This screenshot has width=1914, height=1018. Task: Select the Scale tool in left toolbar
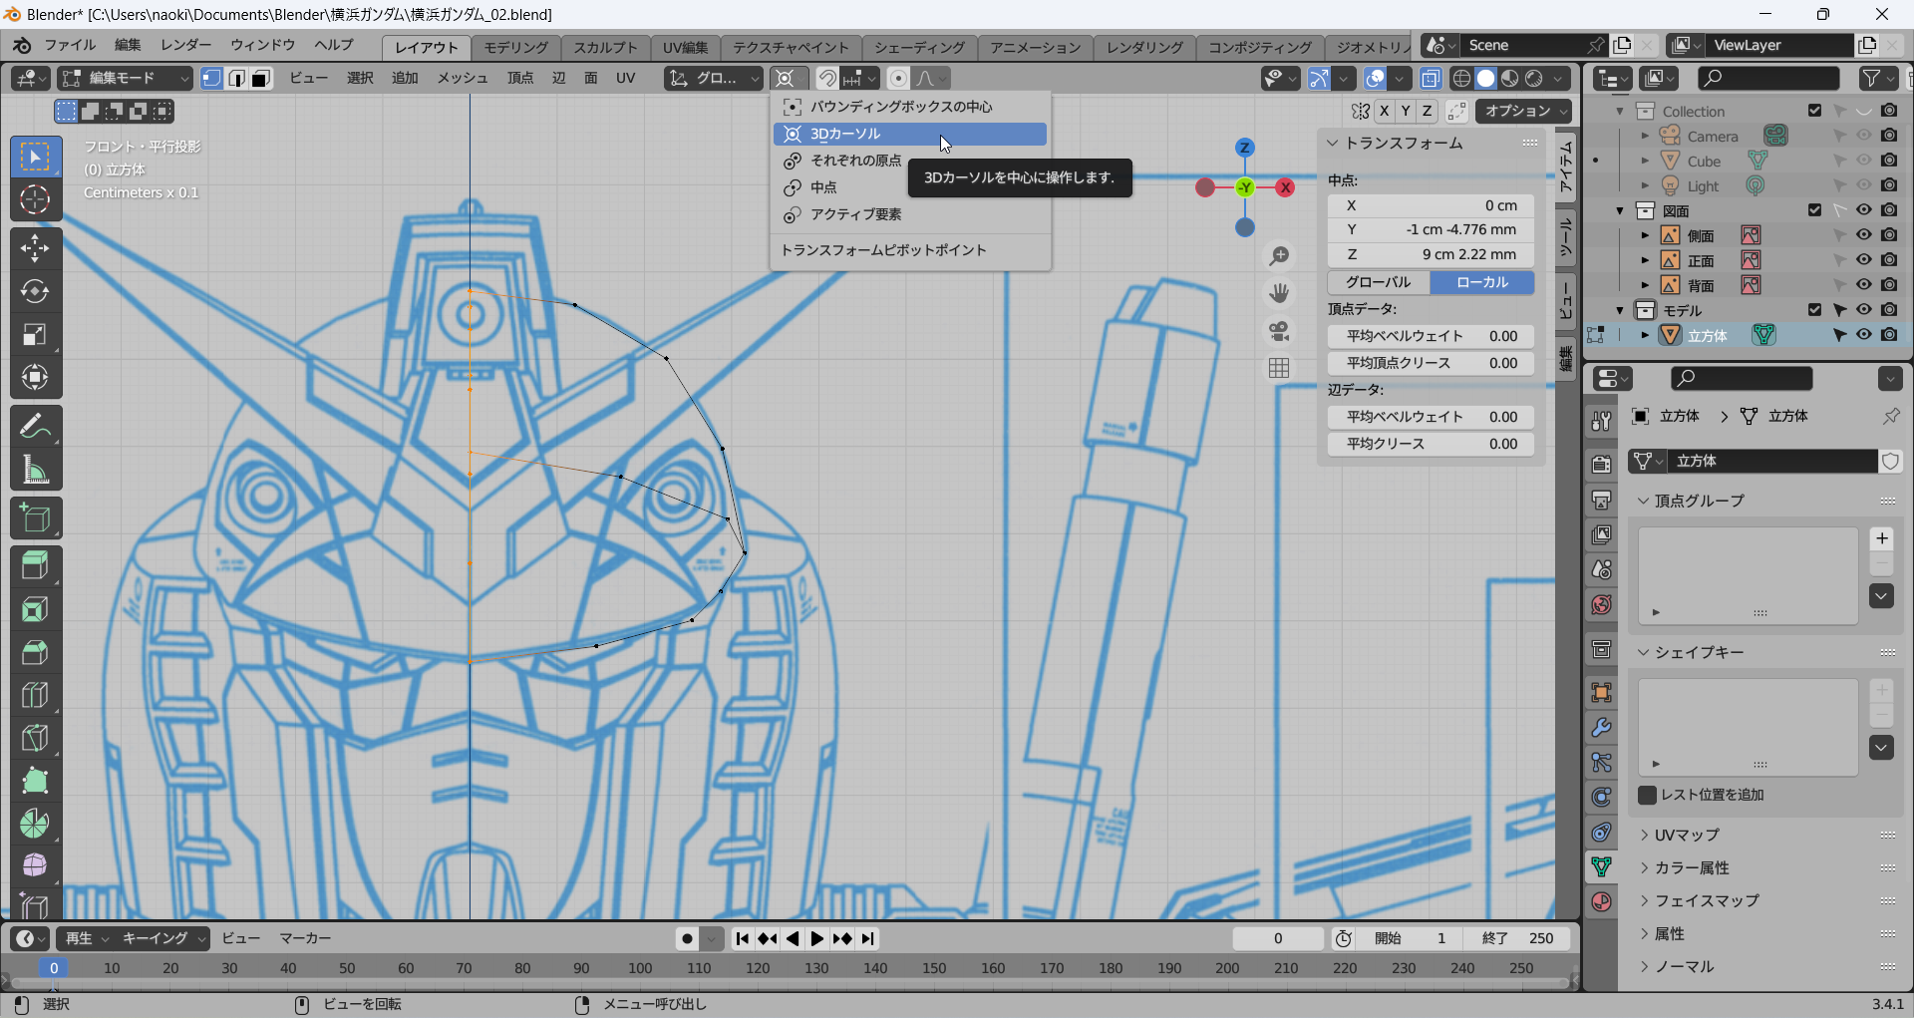point(35,334)
